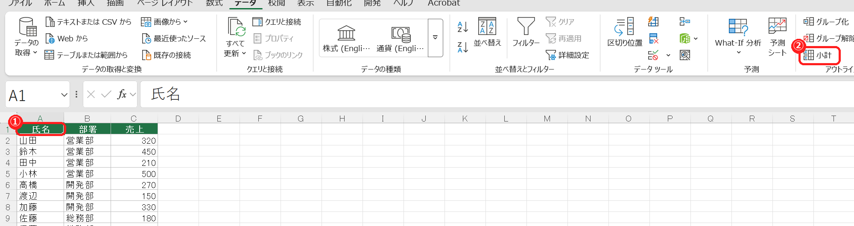Select header cell 部署
The height and width of the screenshot is (226, 854).
click(87, 129)
